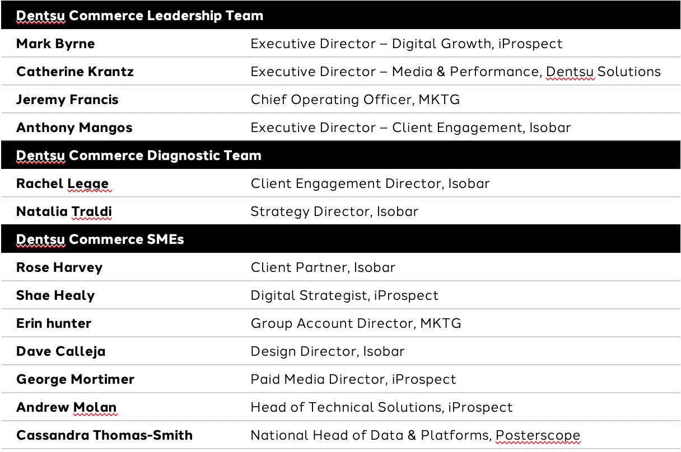Image resolution: width=681 pixels, height=452 pixels.
Task: Click the underlined name Rachel Legge
Action: pyautogui.click(x=62, y=183)
